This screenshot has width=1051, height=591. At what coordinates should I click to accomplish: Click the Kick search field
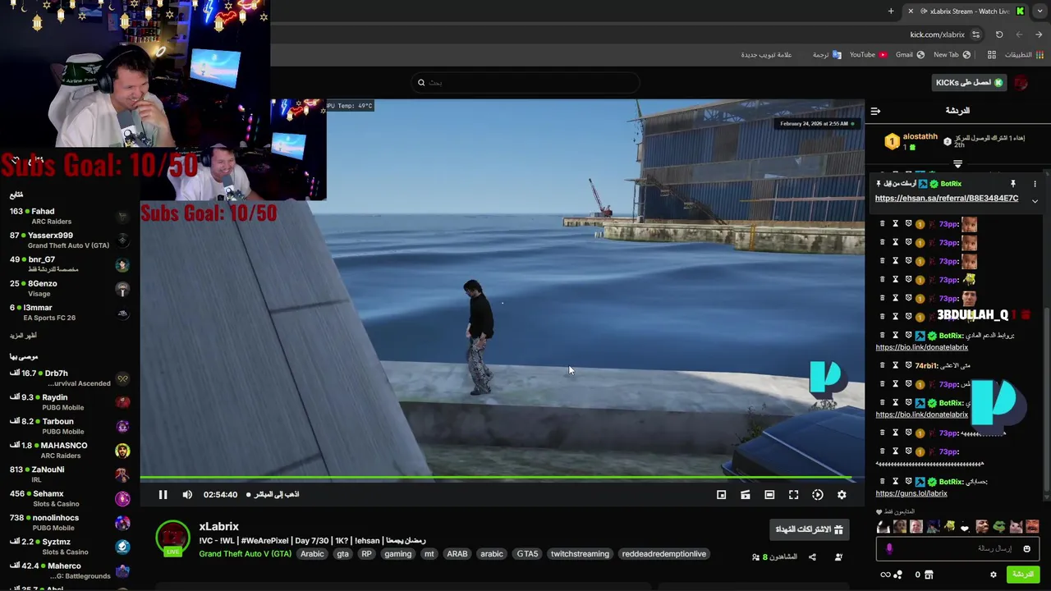coord(525,82)
